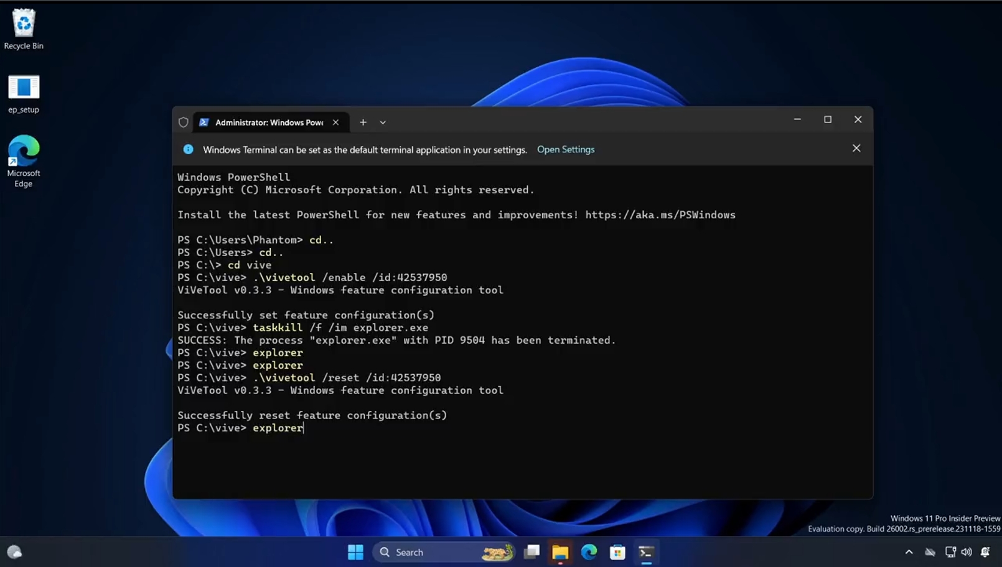This screenshot has height=567, width=1002.
Task: Maximize the Windows Terminal window
Action: 828,119
